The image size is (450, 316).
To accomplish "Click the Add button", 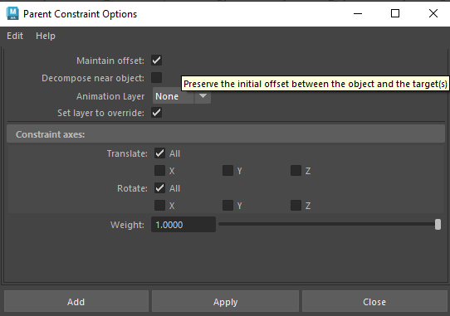I will click(x=76, y=302).
